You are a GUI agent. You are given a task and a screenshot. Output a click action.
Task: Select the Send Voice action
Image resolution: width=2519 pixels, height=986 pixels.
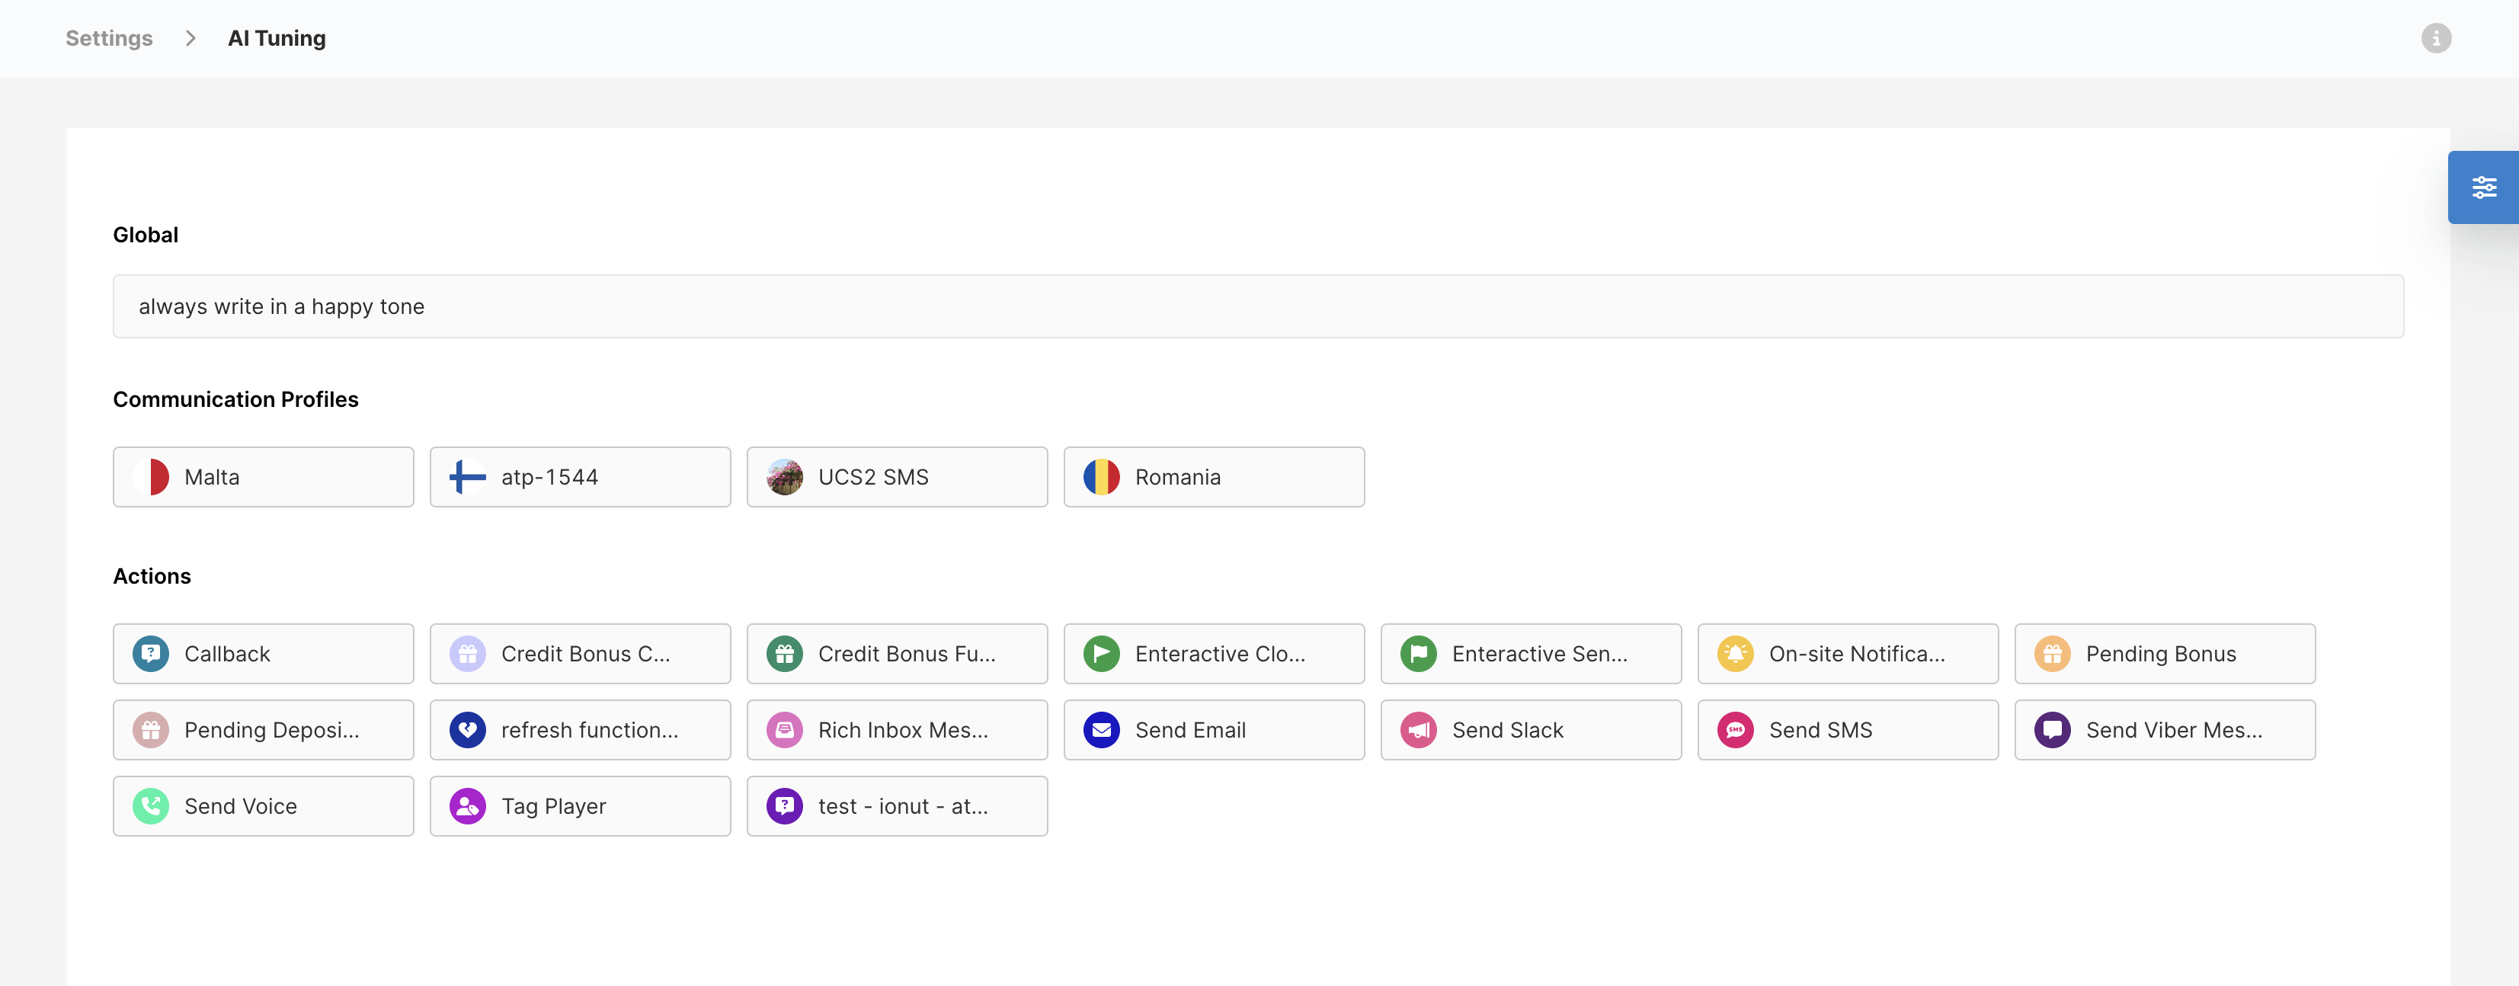point(263,806)
